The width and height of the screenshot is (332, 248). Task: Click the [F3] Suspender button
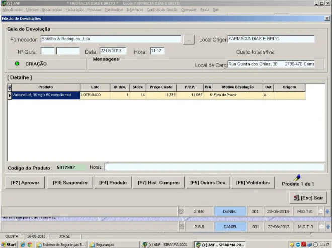pyautogui.click(x=70, y=182)
